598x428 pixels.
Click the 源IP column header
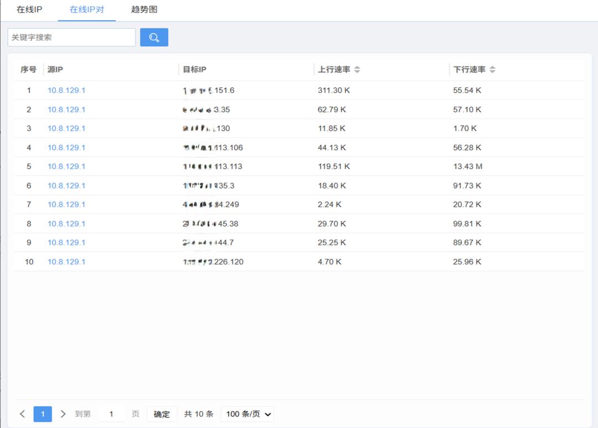55,69
